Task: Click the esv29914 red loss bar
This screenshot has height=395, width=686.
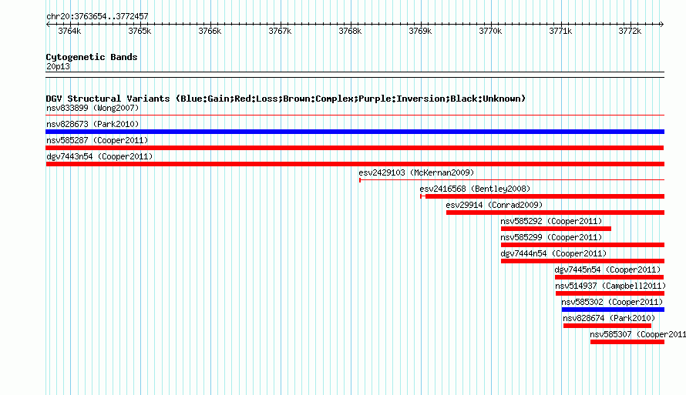Action: pos(555,213)
